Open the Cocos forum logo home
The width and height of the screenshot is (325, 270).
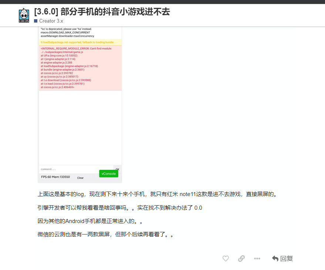coord(24,15)
